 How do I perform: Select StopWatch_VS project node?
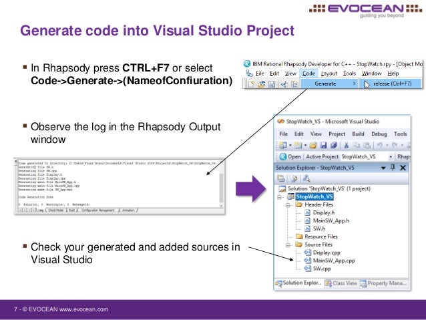(314, 196)
